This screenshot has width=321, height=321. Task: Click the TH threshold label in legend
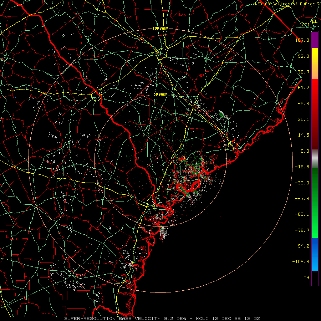point(306,278)
